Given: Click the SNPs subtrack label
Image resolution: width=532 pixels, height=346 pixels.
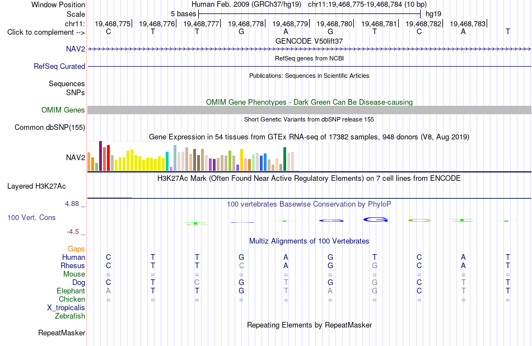Looking at the screenshot, I should [76, 92].
